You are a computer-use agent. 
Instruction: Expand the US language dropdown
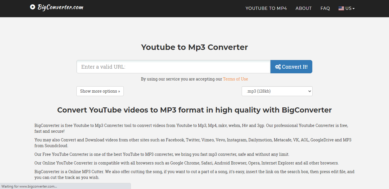[x=347, y=8]
